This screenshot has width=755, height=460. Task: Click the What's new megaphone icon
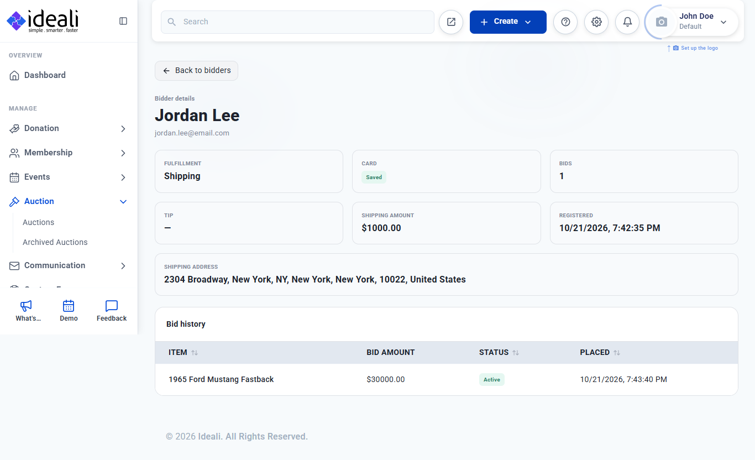pyautogui.click(x=26, y=306)
